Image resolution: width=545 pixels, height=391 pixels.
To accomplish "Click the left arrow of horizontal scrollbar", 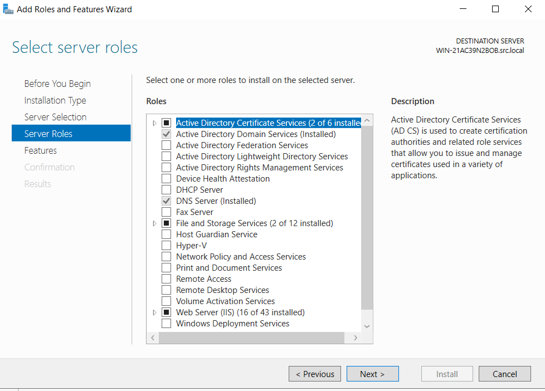I will pyautogui.click(x=153, y=338).
